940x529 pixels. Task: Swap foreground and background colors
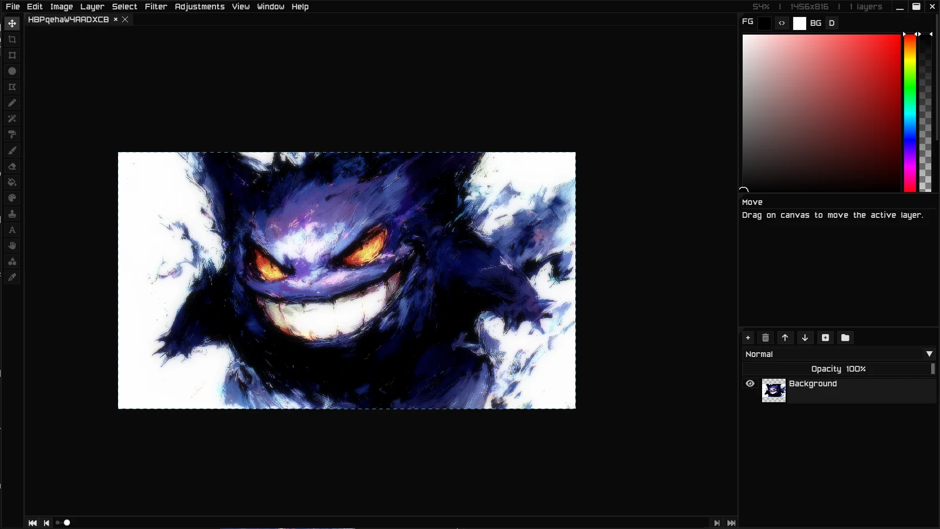[x=782, y=23]
